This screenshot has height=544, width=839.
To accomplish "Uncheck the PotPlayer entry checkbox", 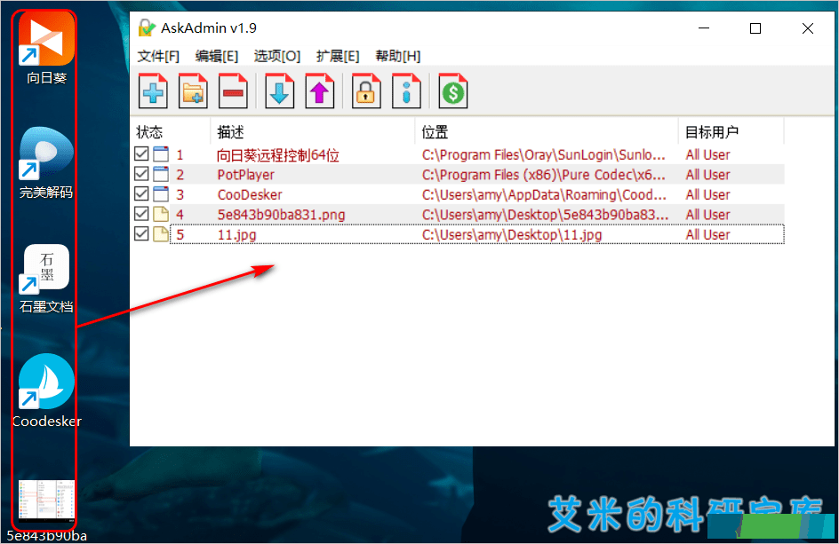I will coord(141,174).
